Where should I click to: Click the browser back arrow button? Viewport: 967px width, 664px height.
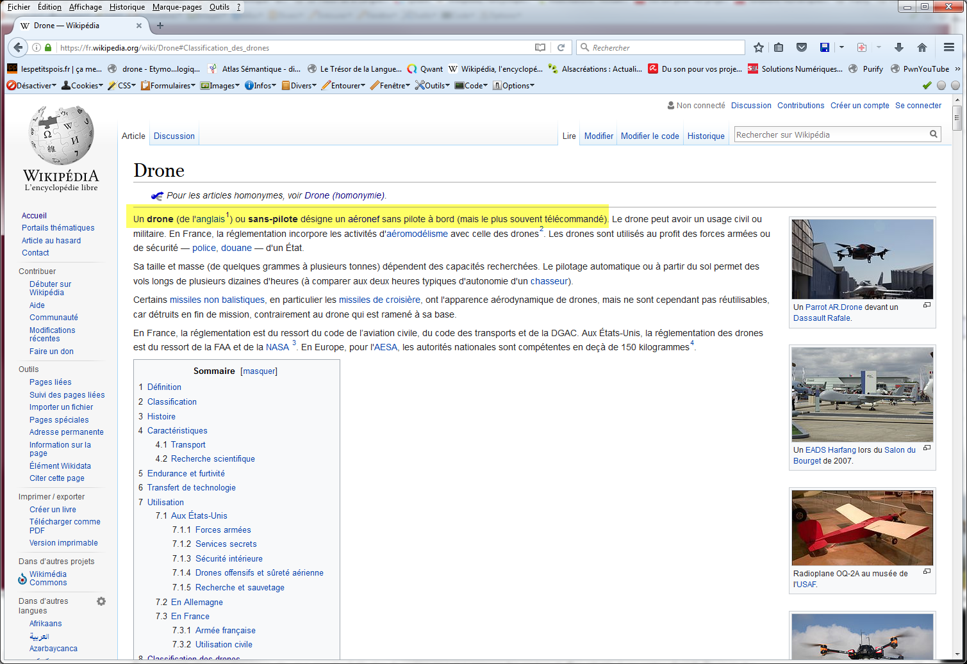coord(18,47)
